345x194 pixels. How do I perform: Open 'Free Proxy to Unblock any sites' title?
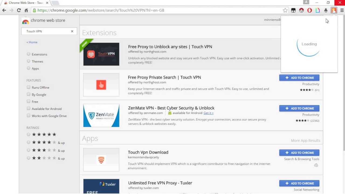pyautogui.click(x=170, y=47)
